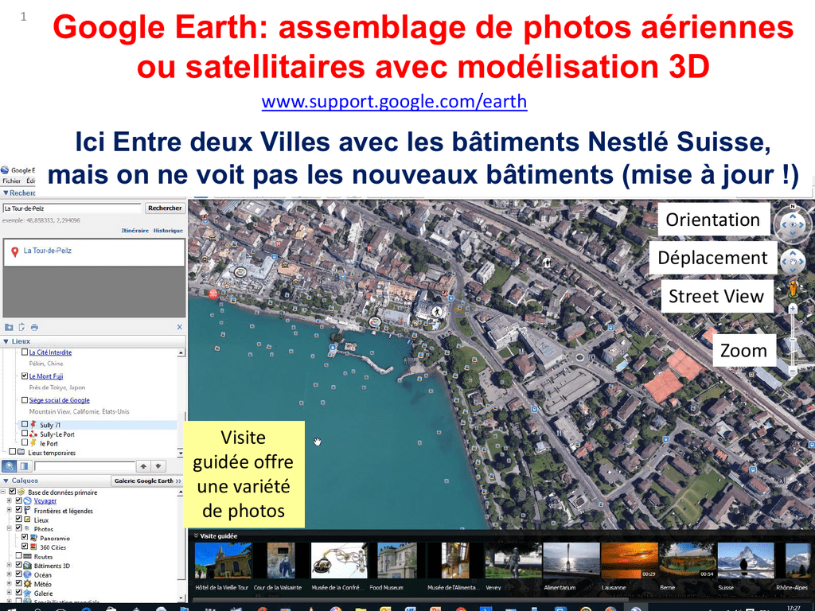The image size is (815, 611).
Task: Open the Hôtel de la Vieille Tour thumbnail
Action: [x=223, y=560]
